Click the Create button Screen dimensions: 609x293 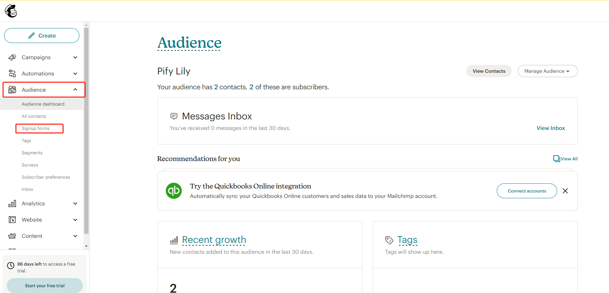42,36
